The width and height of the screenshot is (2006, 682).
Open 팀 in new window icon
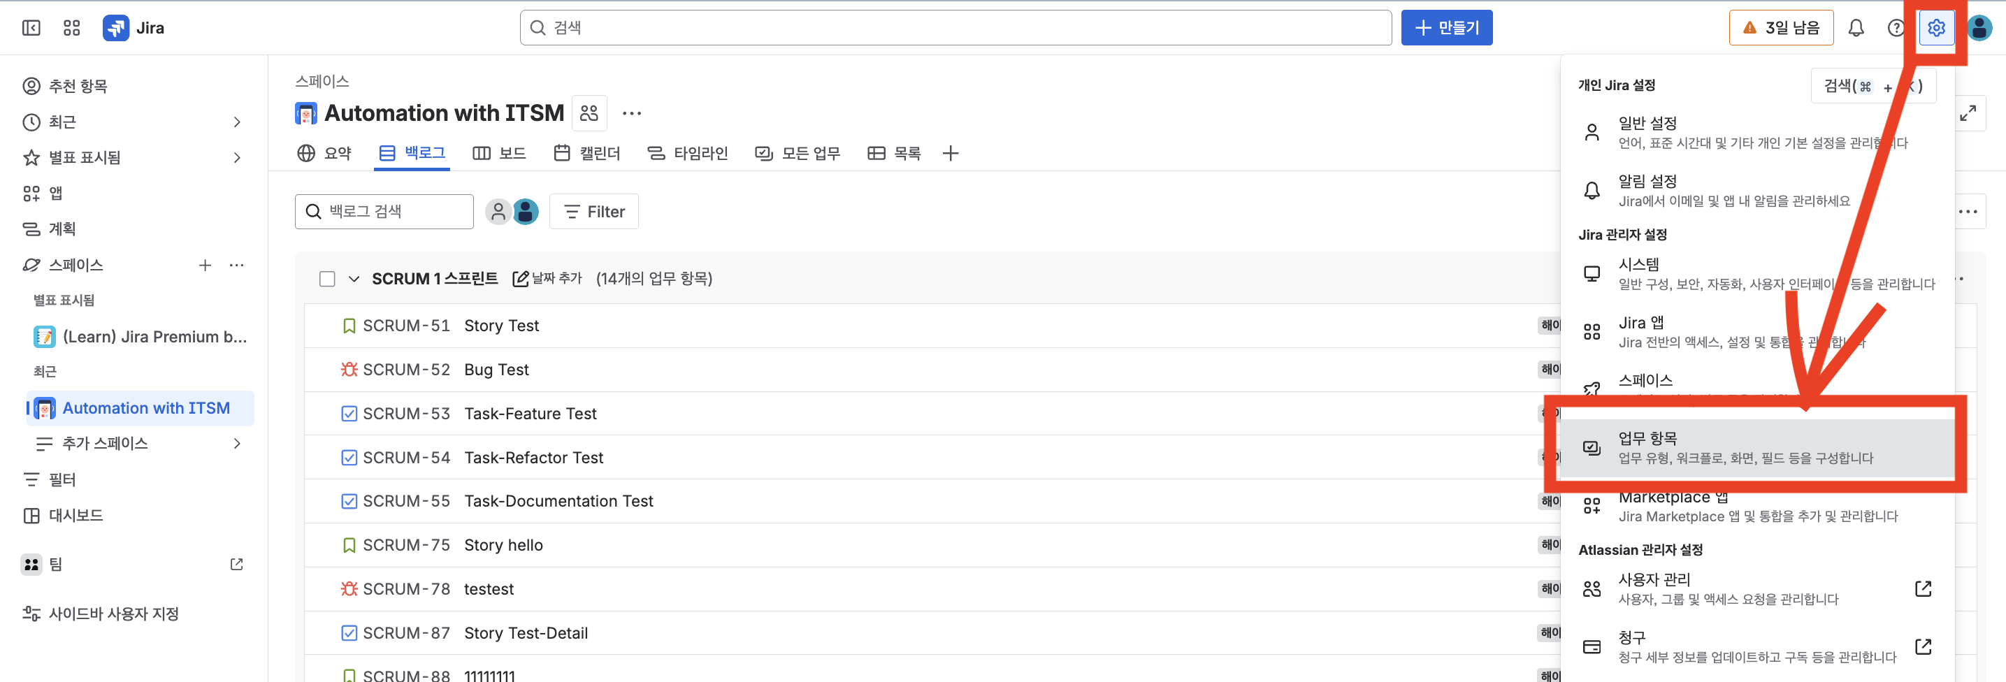tap(237, 564)
